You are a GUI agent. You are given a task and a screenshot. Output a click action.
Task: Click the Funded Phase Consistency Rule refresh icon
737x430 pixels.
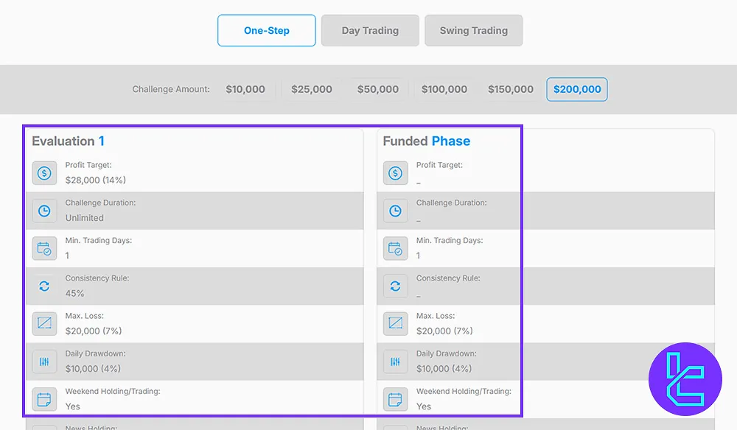(x=395, y=286)
